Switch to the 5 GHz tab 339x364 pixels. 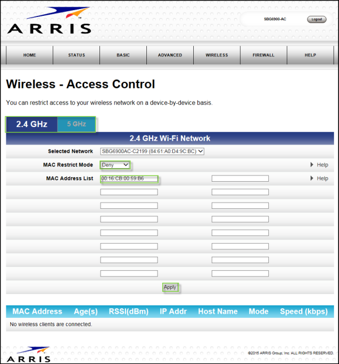point(76,124)
